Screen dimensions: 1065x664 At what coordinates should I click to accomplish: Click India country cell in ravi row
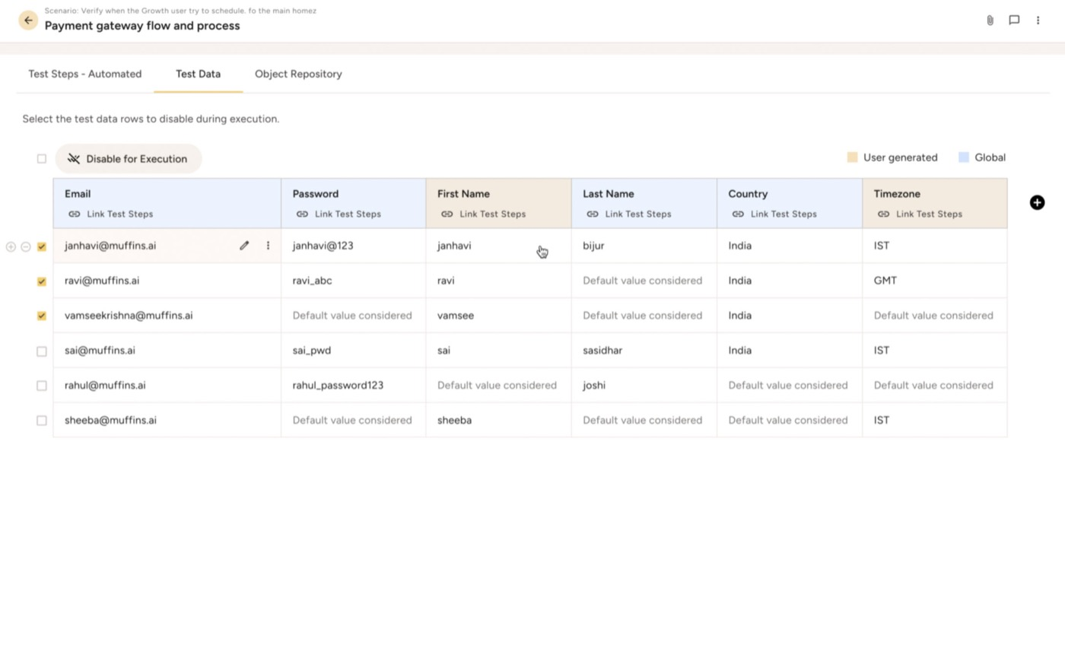pyautogui.click(x=790, y=281)
